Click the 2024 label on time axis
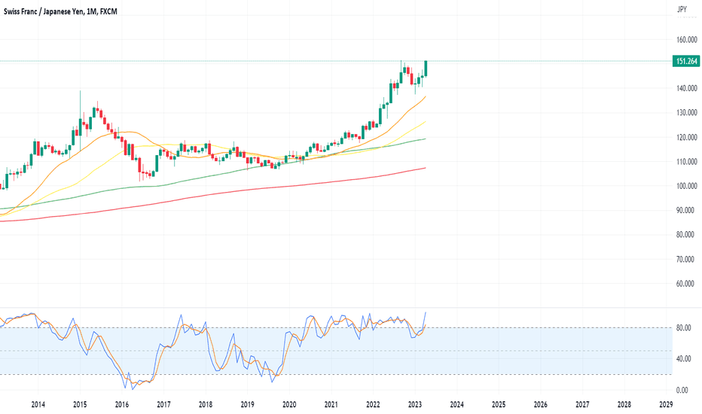This screenshot has height=414, width=702. [x=456, y=405]
